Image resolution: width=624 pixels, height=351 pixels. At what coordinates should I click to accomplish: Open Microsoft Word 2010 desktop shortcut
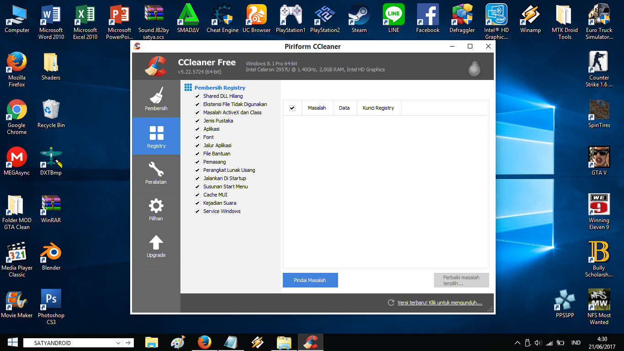[x=51, y=22]
